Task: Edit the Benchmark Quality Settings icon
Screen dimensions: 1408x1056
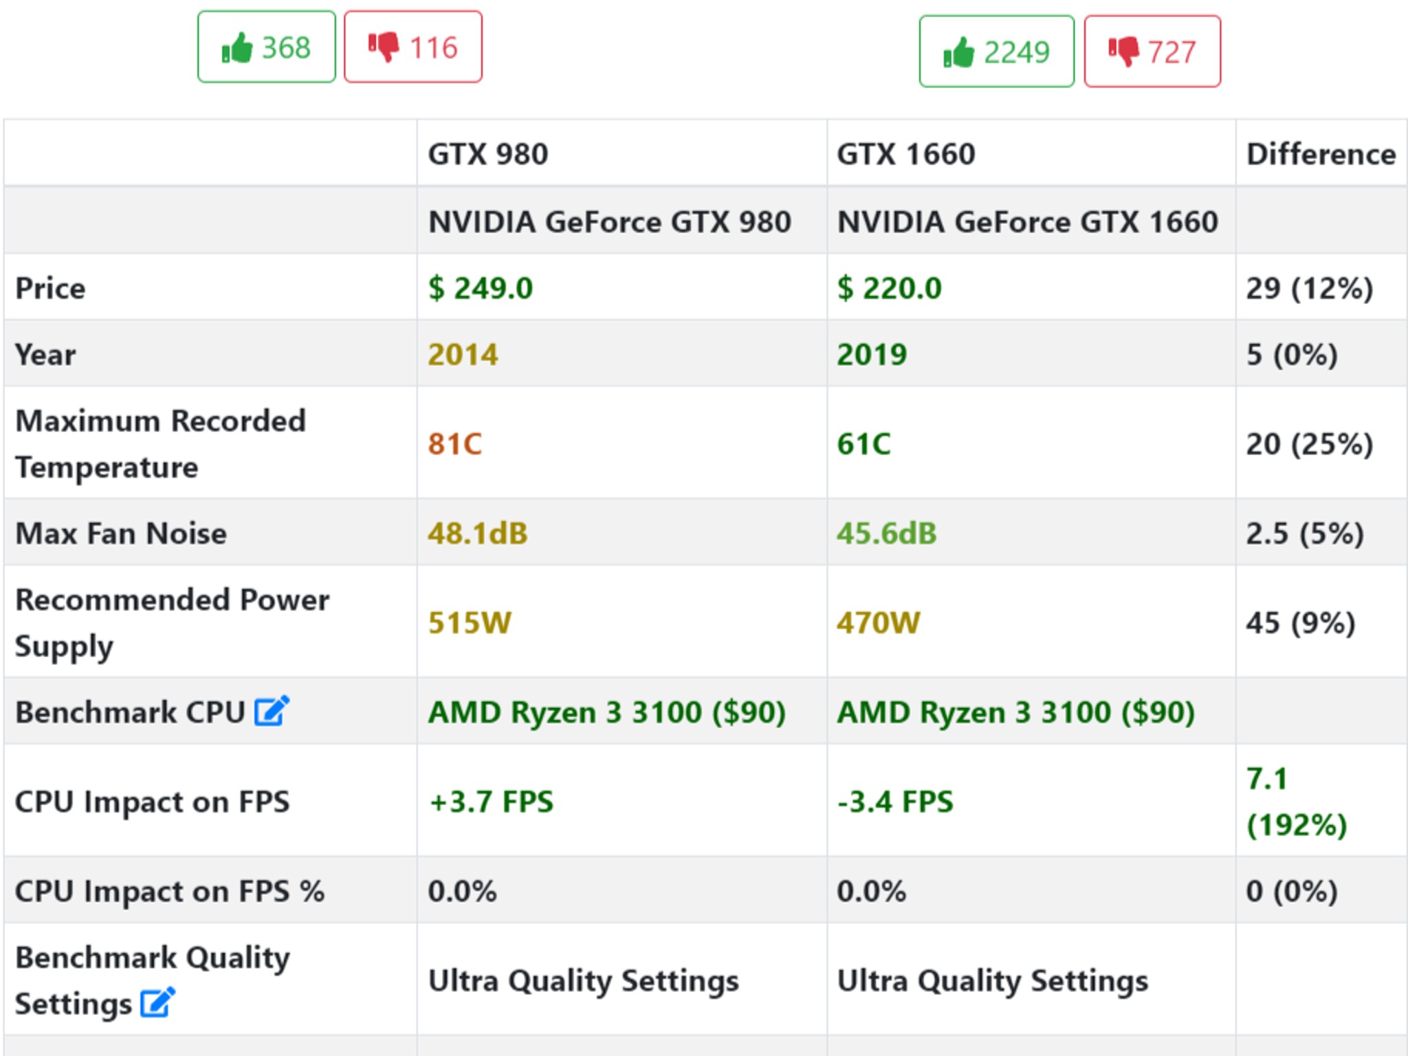Action: tap(157, 1002)
